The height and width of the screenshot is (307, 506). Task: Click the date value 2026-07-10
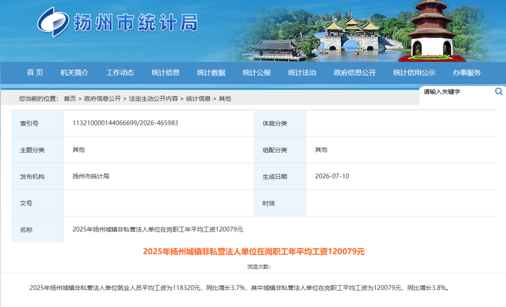pyautogui.click(x=332, y=176)
